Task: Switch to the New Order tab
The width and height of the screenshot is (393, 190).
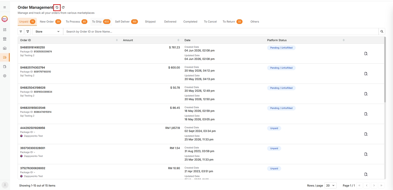Action: (x=50, y=22)
